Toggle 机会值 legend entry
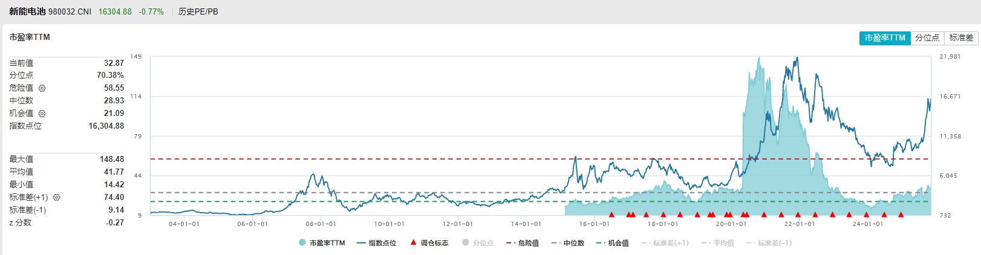The image size is (981, 255). [613, 243]
